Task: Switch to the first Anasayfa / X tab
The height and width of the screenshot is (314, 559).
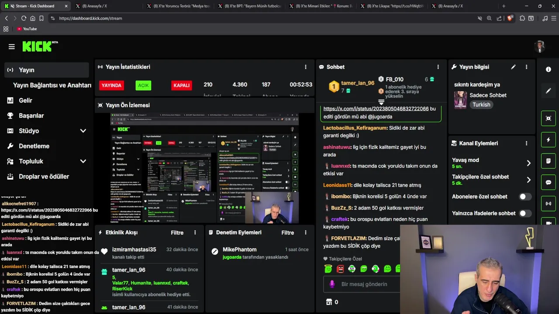Action: coord(107,6)
